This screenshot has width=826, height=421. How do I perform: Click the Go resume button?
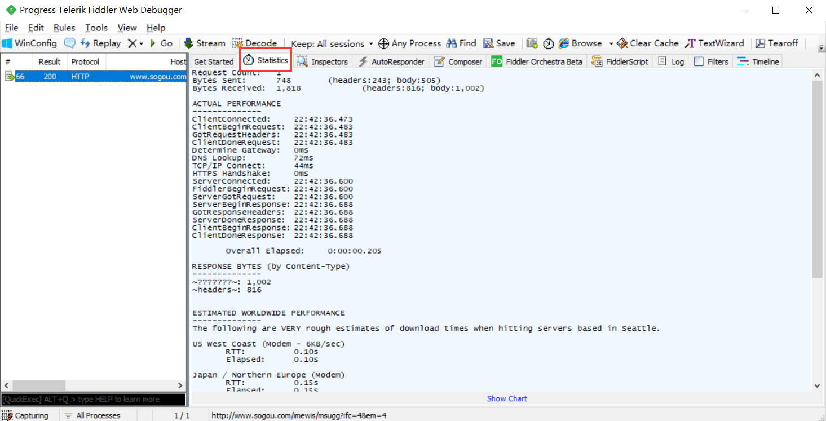point(161,43)
